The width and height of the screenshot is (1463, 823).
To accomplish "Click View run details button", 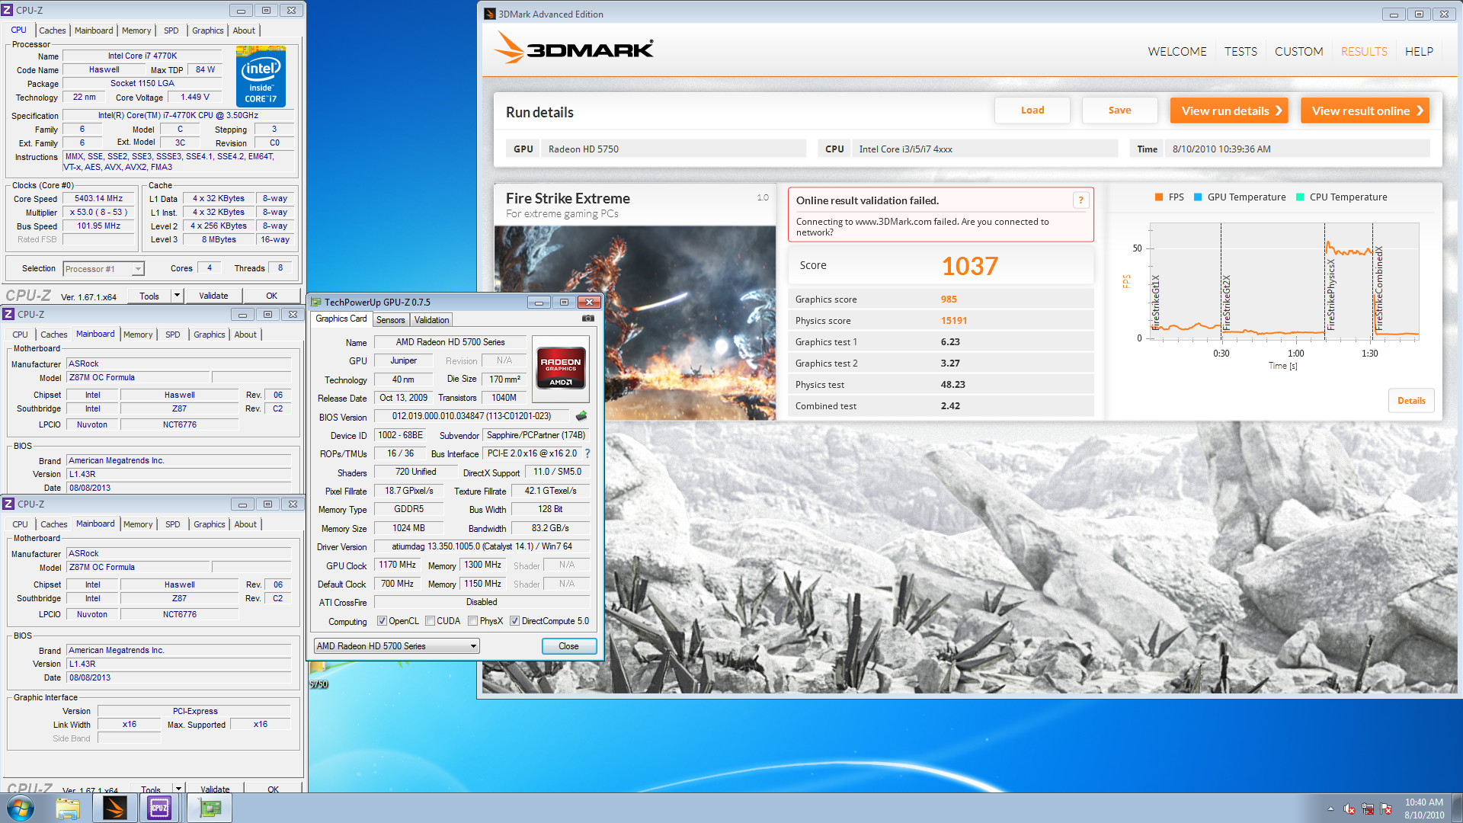I will point(1229,110).
